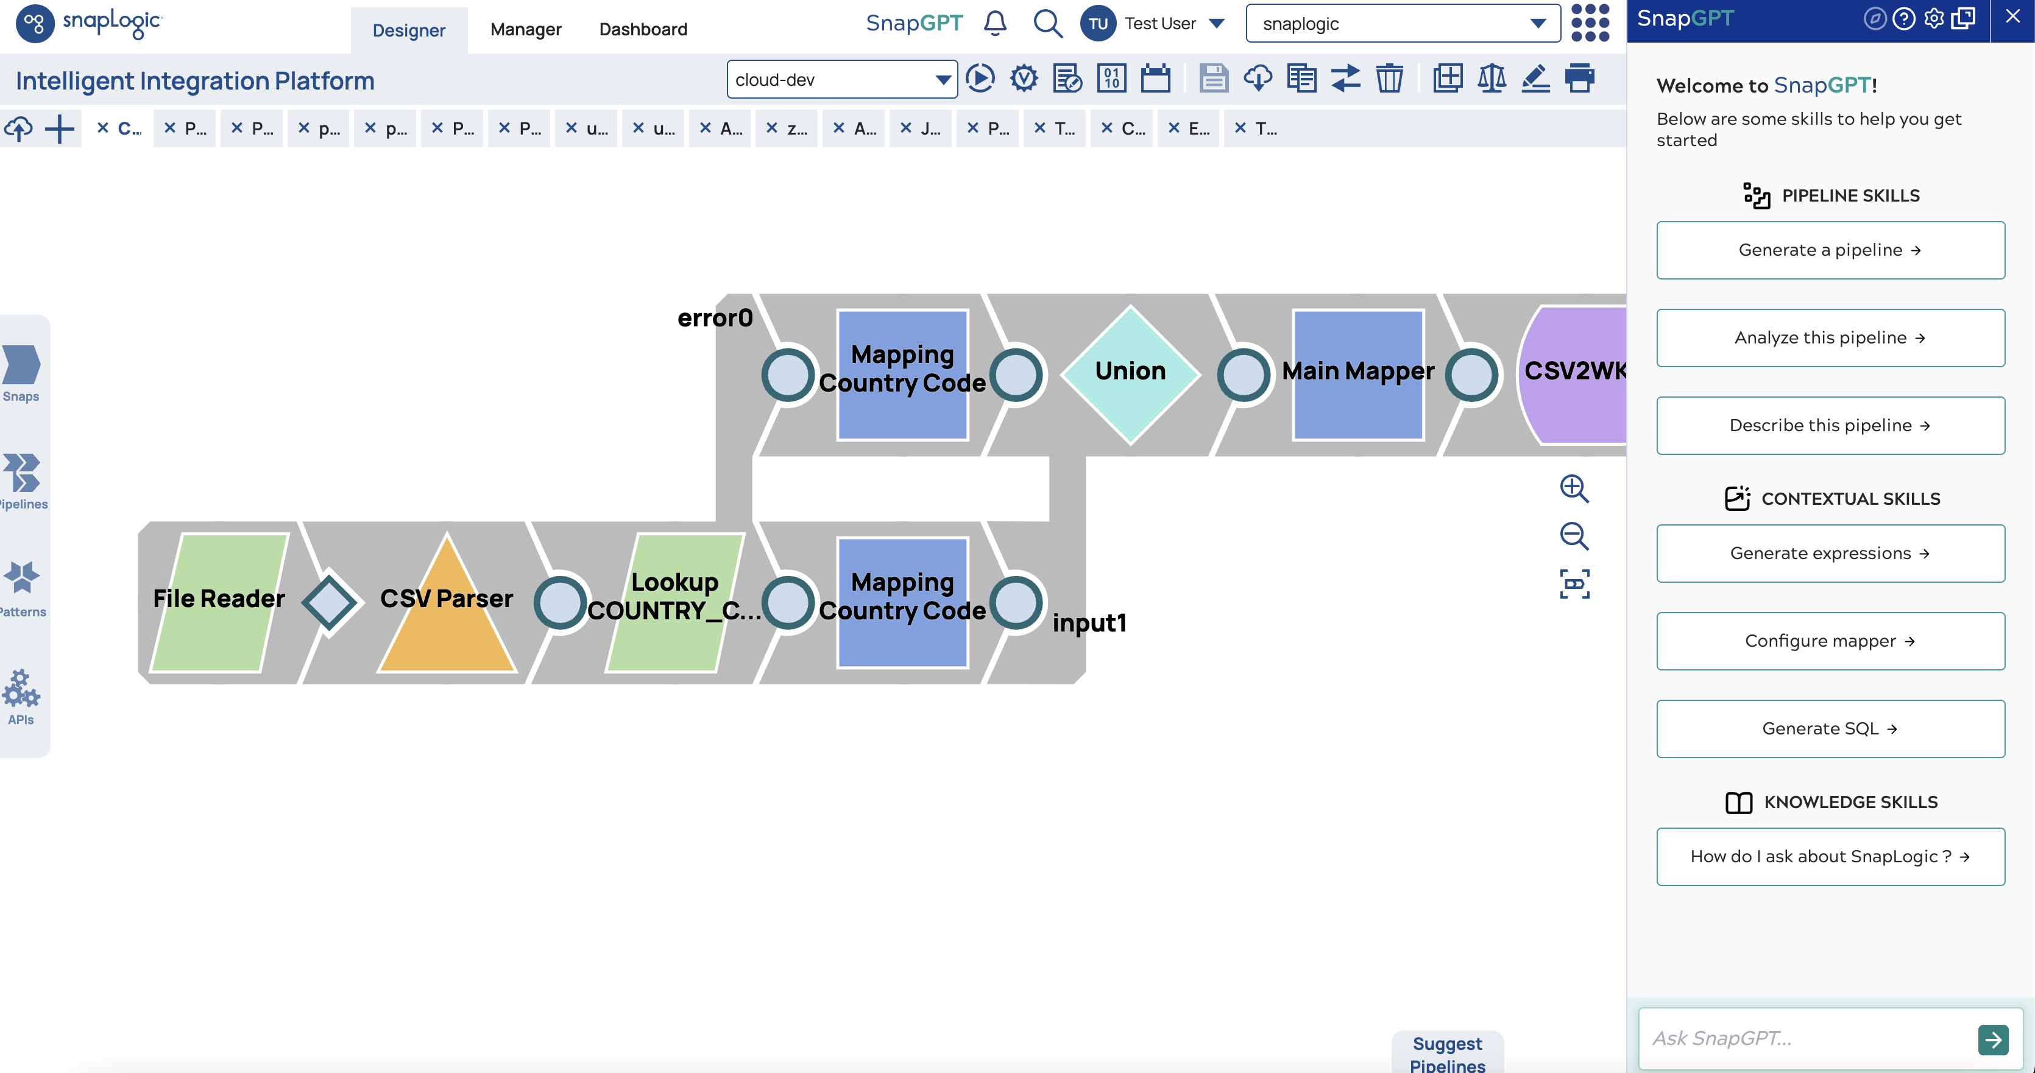Image resolution: width=2035 pixels, height=1073 pixels.
Task: Open SnapGPT settings with the gear icon
Action: [x=1933, y=18]
